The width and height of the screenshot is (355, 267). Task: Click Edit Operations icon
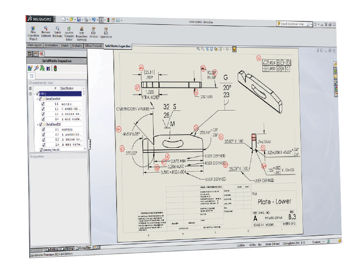click(x=106, y=30)
